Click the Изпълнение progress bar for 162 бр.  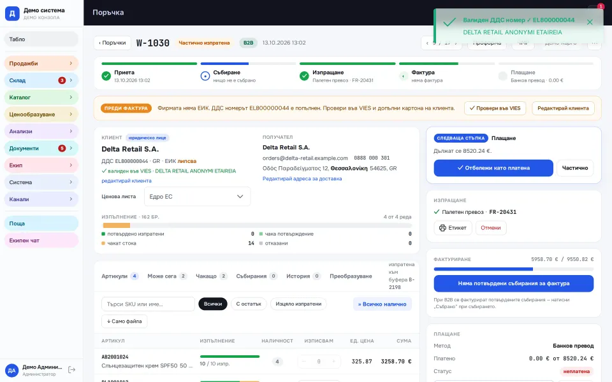257,225
